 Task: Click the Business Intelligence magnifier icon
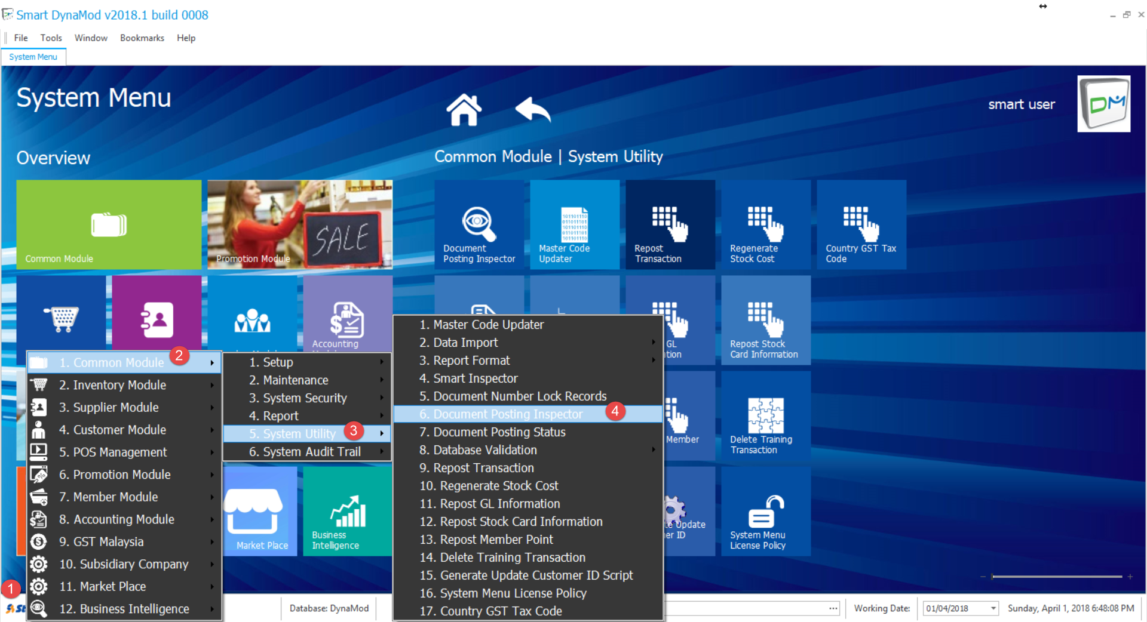point(39,609)
